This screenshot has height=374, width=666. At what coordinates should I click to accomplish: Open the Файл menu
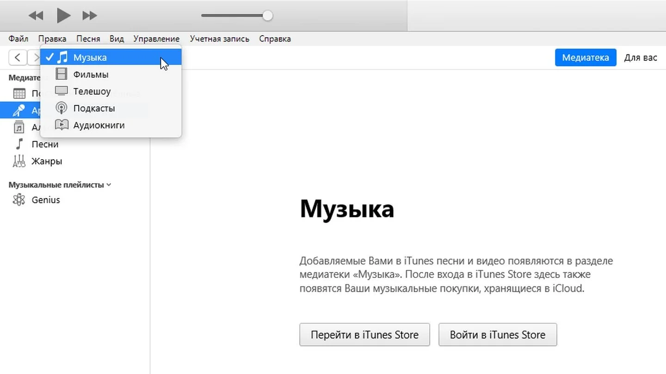[x=18, y=39]
